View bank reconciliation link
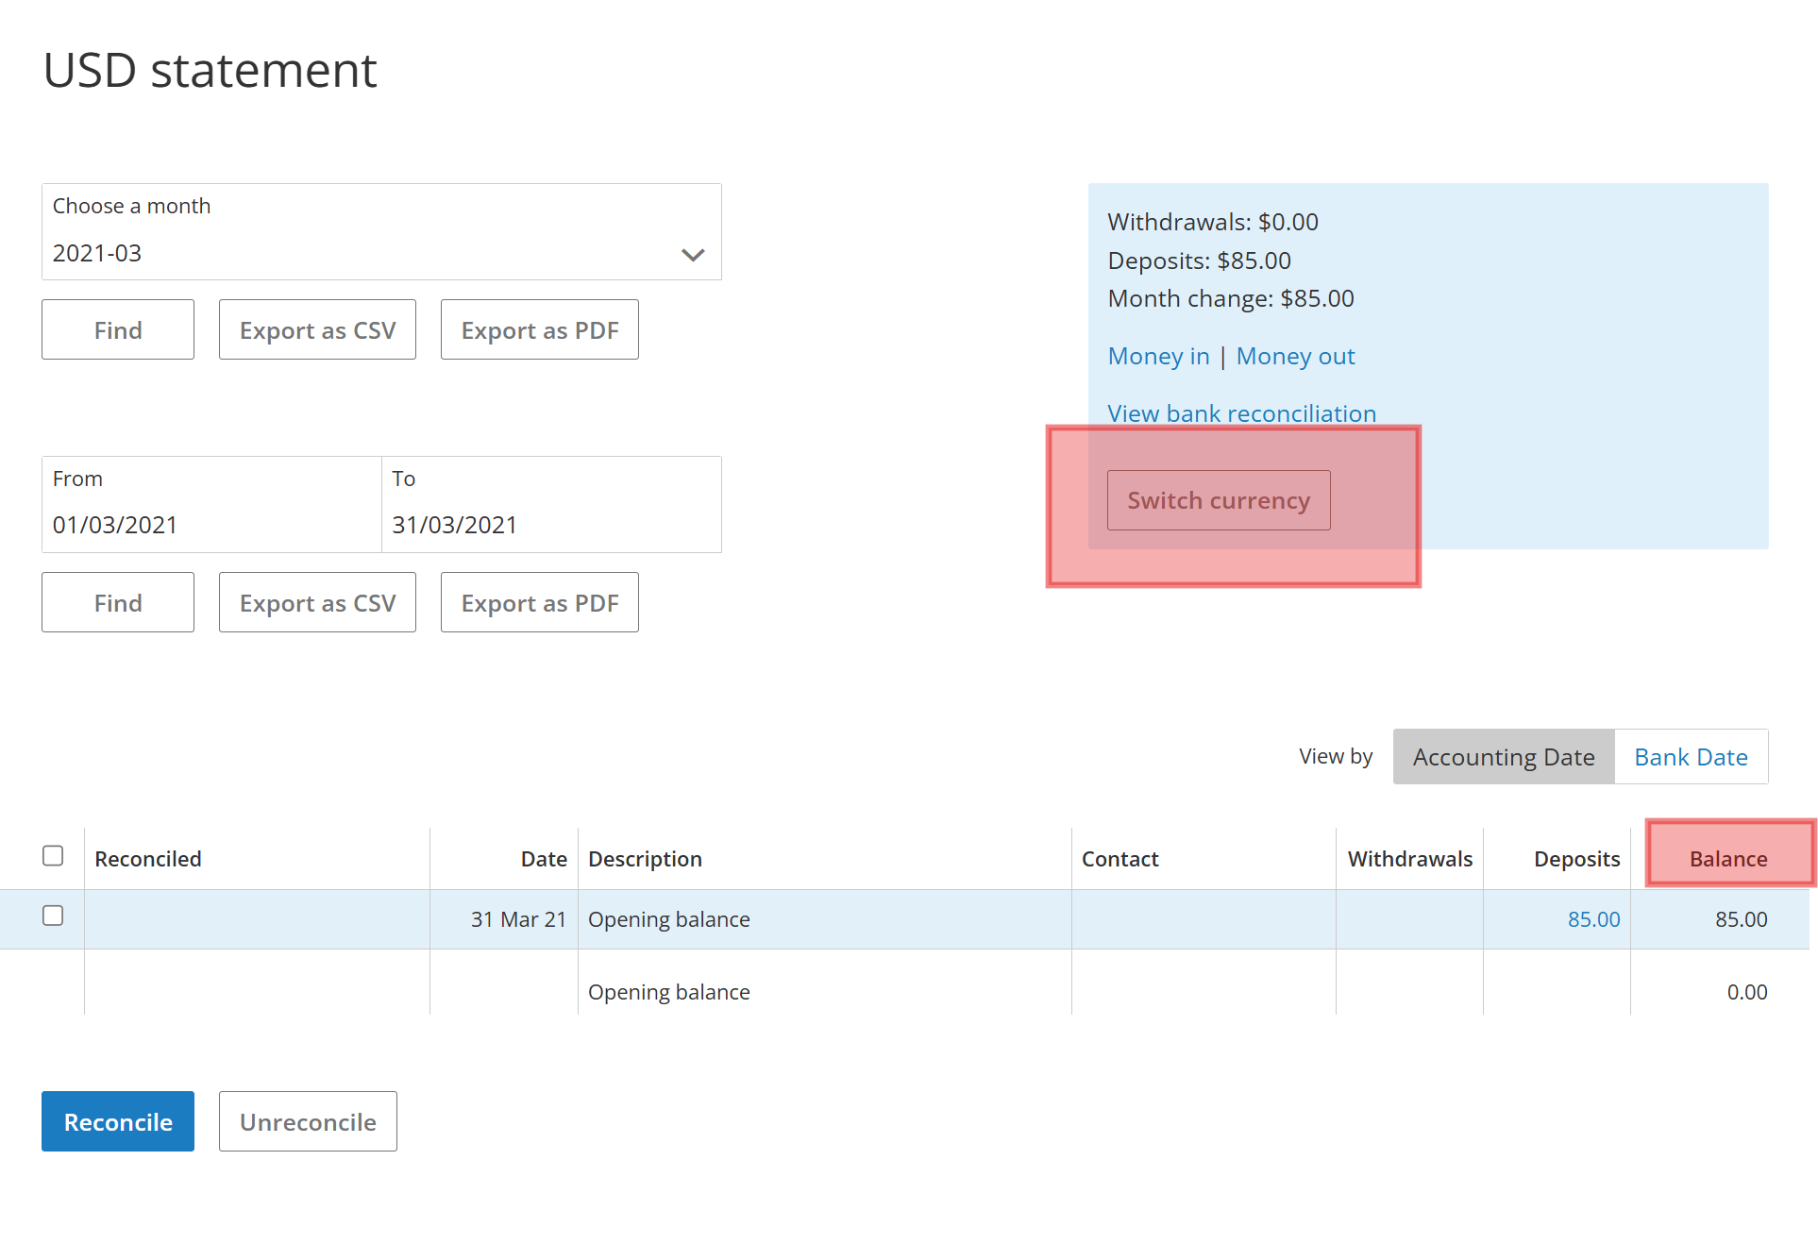 point(1241,413)
